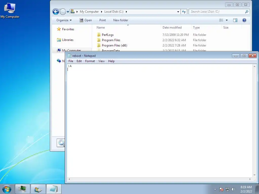Minimize the Notepad window

click(x=236, y=56)
